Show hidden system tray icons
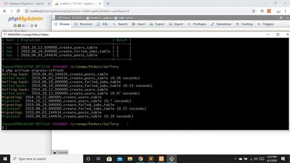 pos(235,159)
